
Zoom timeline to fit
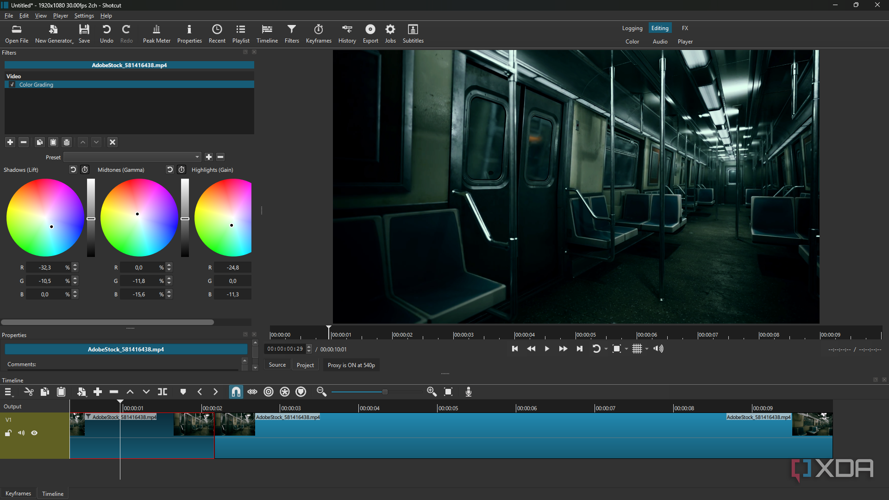tap(448, 392)
